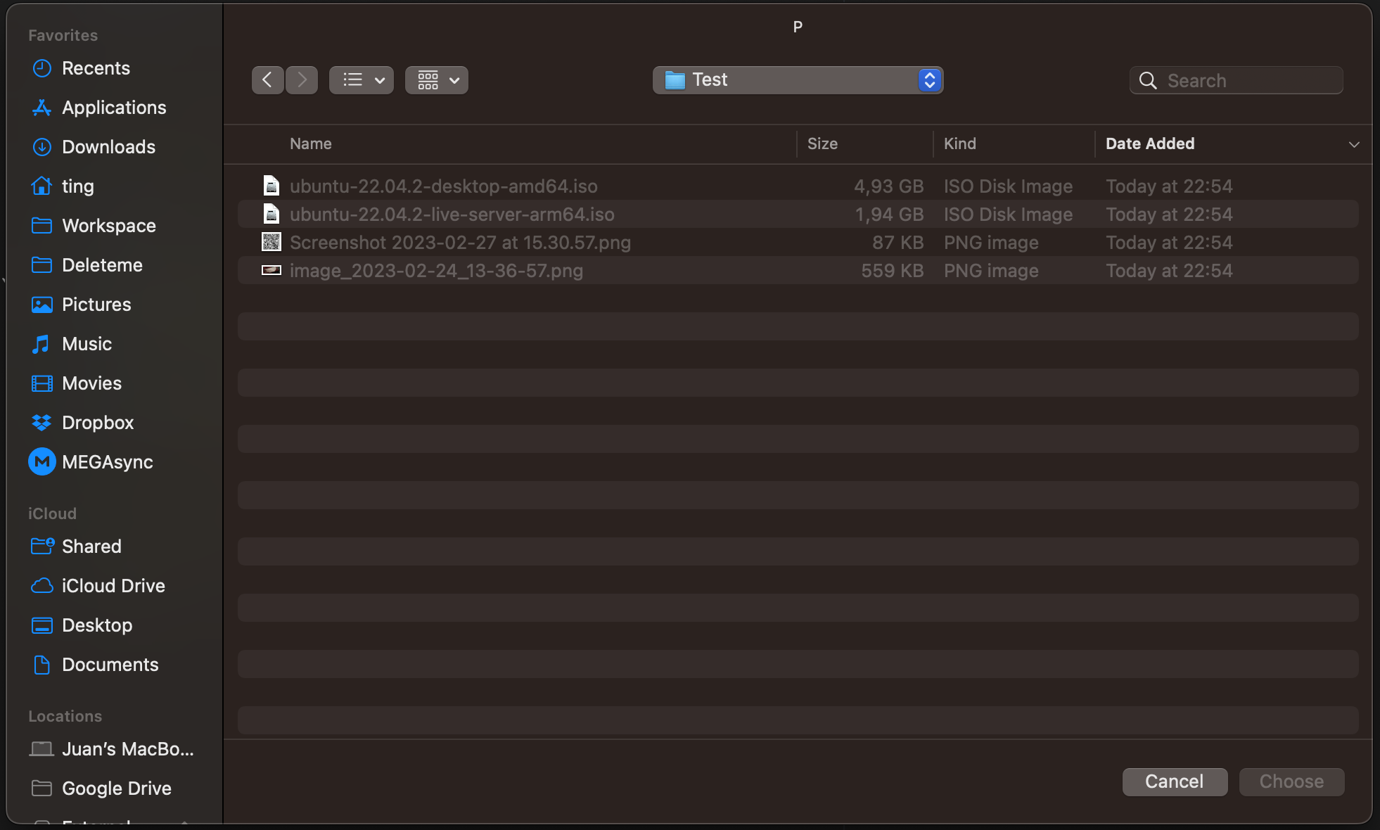The height and width of the screenshot is (830, 1380).
Task: Go back with the left chevron button
Action: click(268, 80)
